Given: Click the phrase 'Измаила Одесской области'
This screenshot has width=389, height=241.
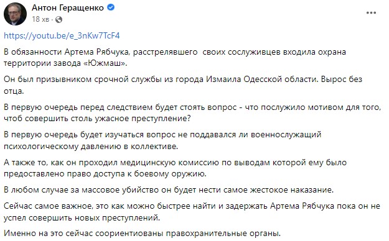Looking at the screenshot, I should [x=262, y=80].
